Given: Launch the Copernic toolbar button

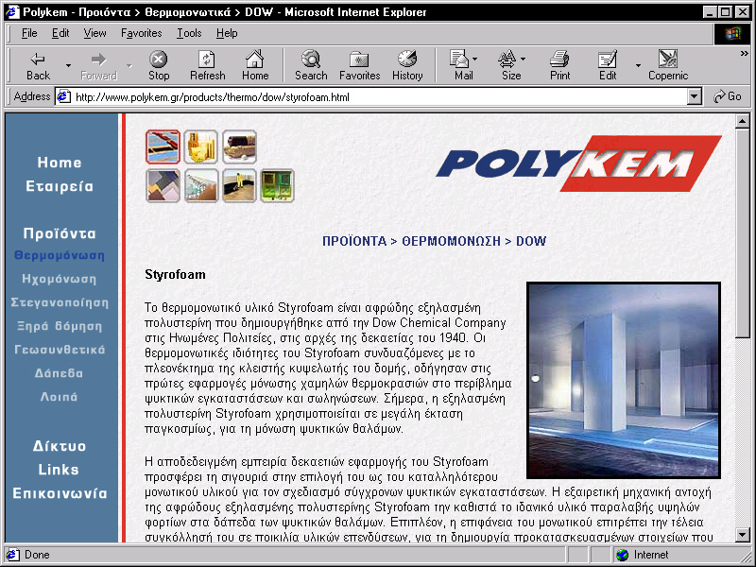Looking at the screenshot, I should pyautogui.click(x=668, y=65).
